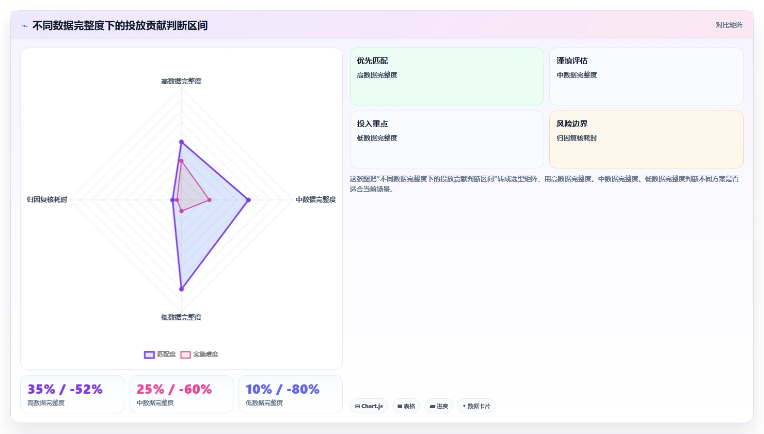The height and width of the screenshot is (434, 764).
Task: Click the 低数据完整度 radar axis label
Action: point(181,317)
